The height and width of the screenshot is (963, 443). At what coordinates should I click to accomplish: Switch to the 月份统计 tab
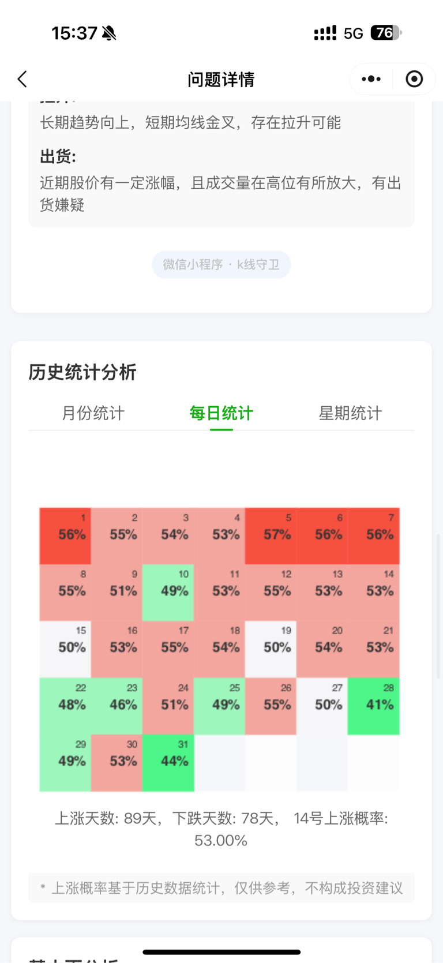pyautogui.click(x=93, y=413)
